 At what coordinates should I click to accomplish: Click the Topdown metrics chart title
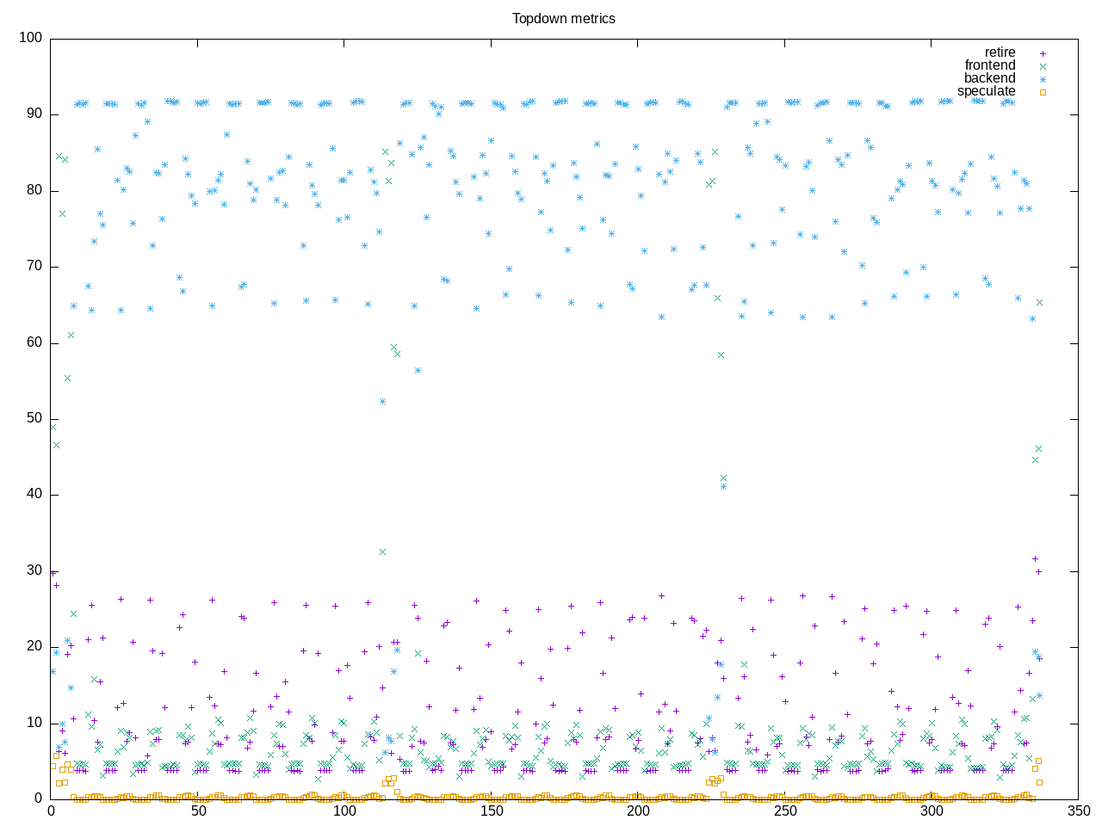tap(563, 19)
